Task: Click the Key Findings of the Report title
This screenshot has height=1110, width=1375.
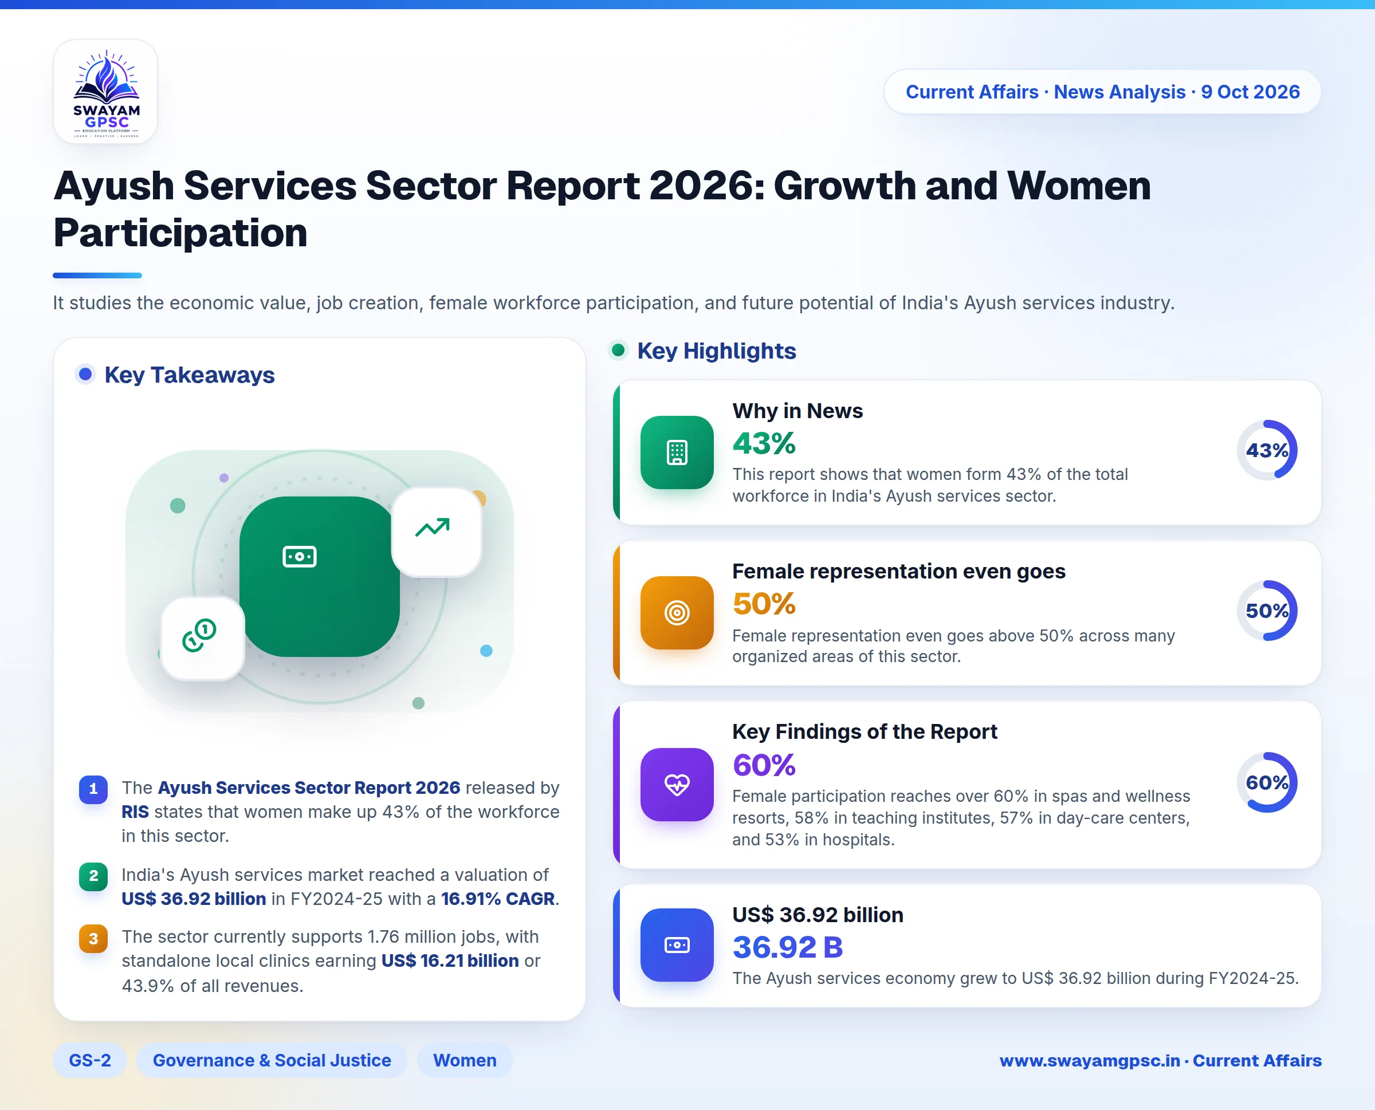Action: tap(865, 731)
